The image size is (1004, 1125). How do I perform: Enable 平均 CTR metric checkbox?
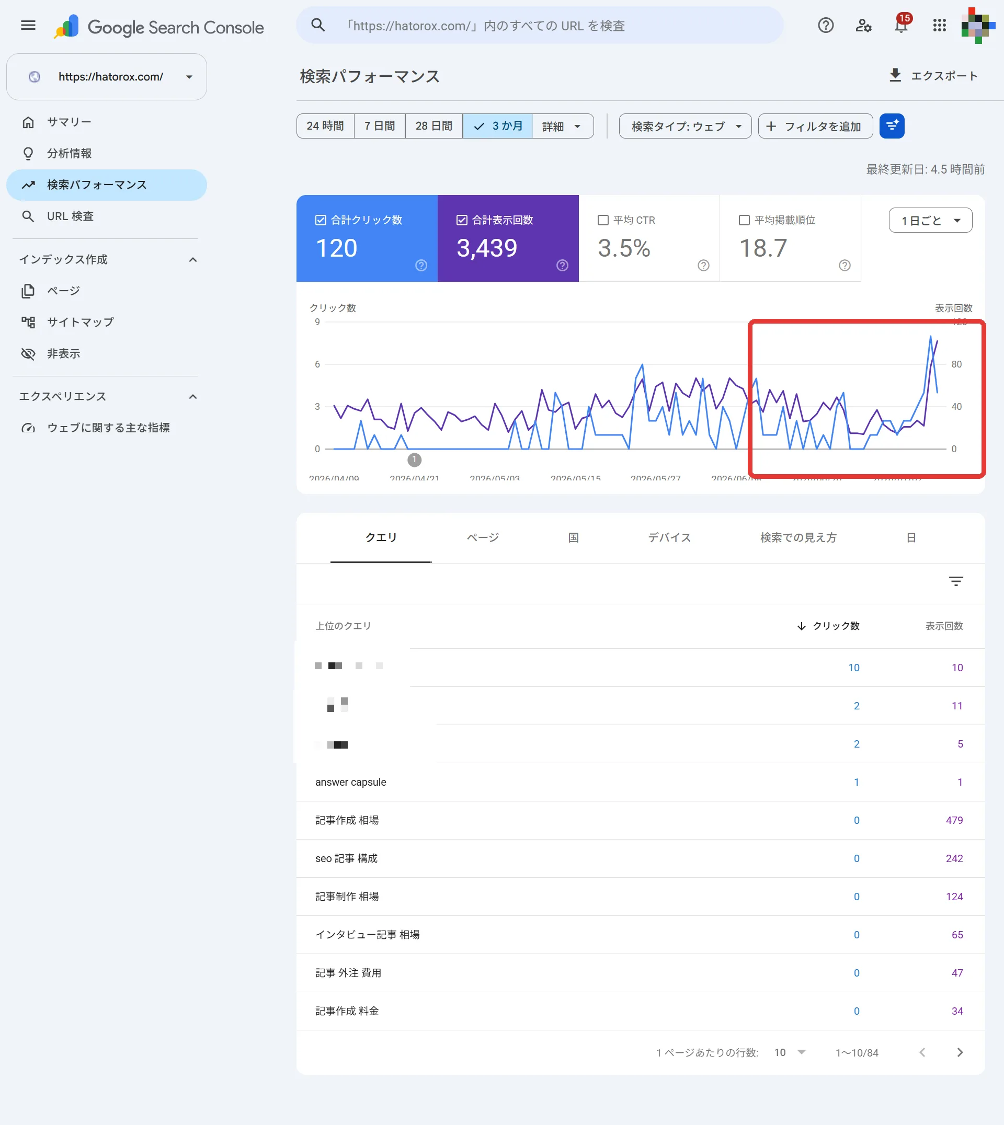pyautogui.click(x=603, y=220)
